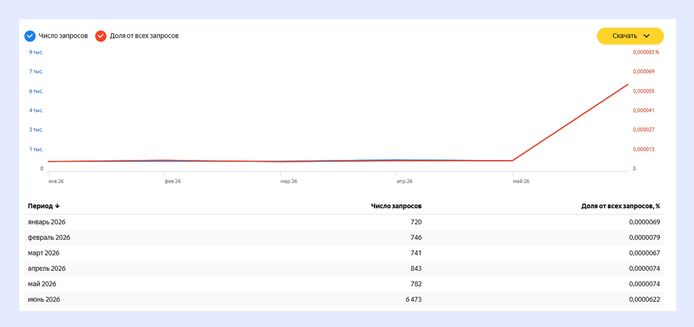This screenshot has height=327, width=694.
Task: Click the 720 requests value
Action: pyautogui.click(x=416, y=222)
